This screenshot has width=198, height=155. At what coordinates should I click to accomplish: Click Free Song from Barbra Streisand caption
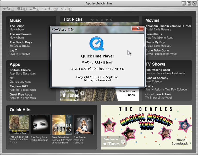click(x=39, y=139)
